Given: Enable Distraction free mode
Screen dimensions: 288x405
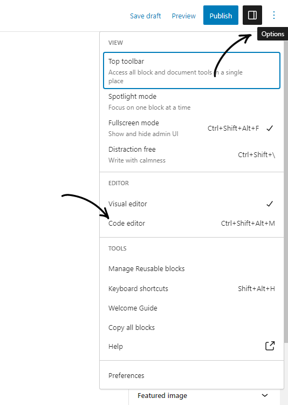Looking at the screenshot, I should 191,155.
